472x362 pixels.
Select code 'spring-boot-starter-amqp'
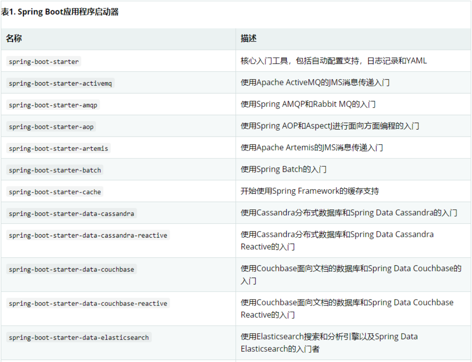pos(53,105)
